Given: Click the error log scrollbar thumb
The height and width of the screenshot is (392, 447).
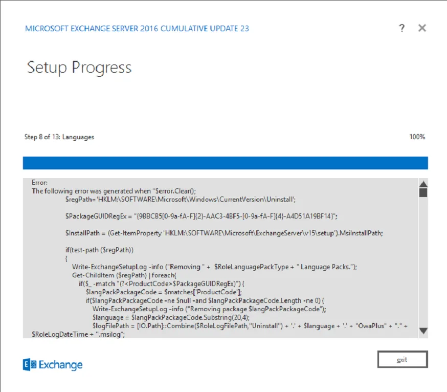Looking at the screenshot, I should 423,193.
